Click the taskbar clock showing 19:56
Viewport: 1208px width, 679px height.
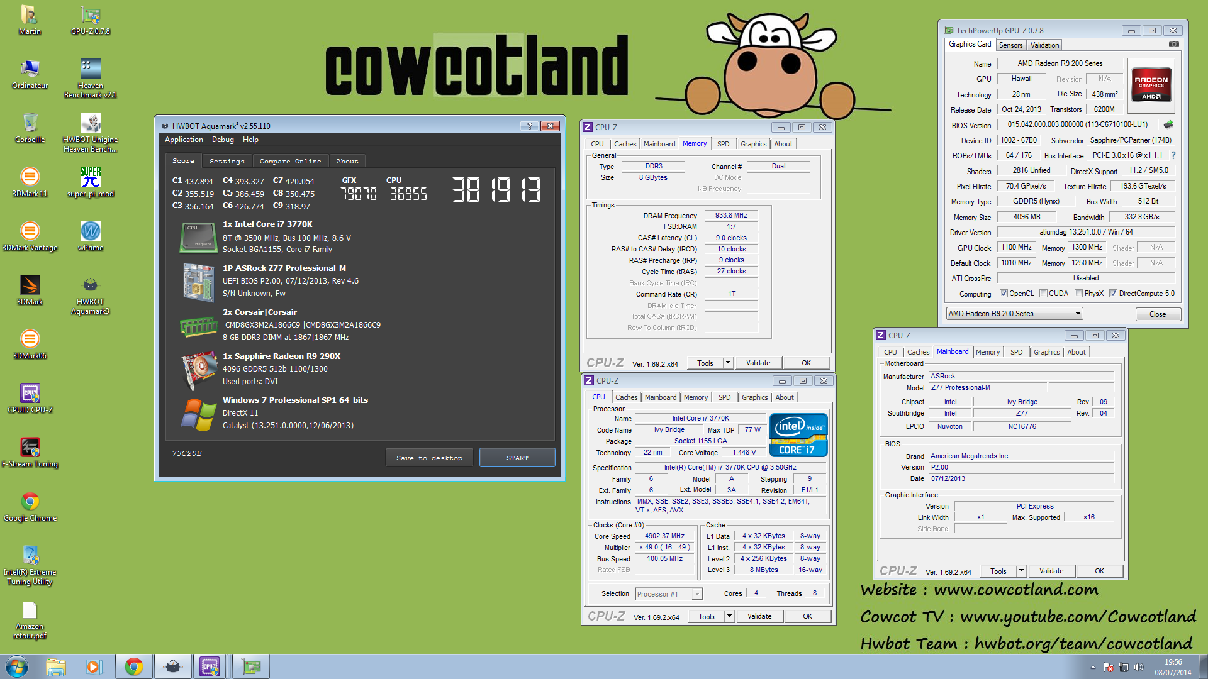tap(1173, 667)
